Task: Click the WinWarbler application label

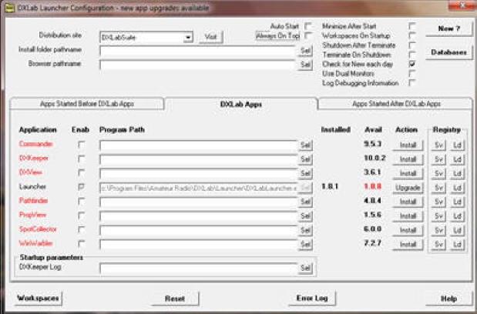Action: 36,243
